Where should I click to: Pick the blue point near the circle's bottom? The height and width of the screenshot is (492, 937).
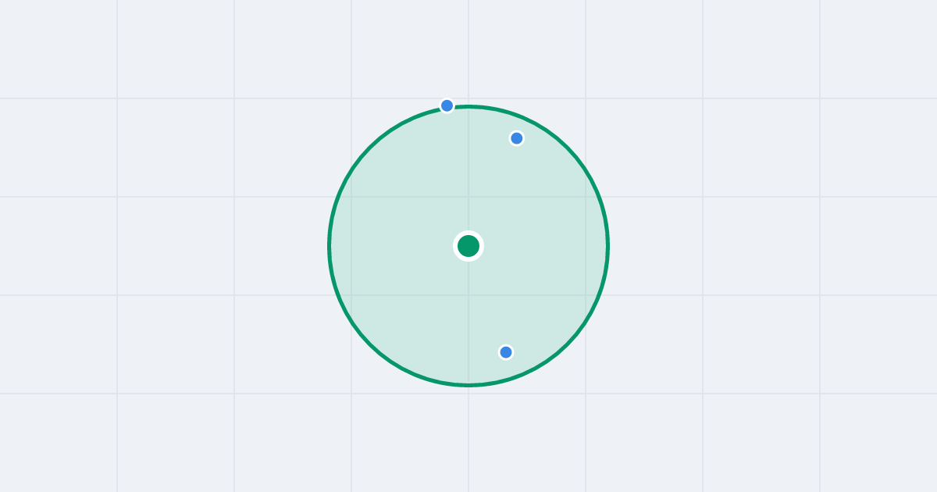[x=506, y=352]
